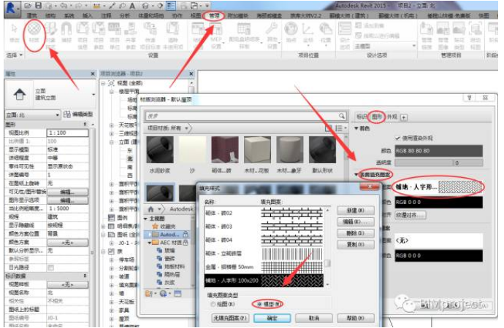Click the Starting View ribbon tool
The image size is (504, 328).
475,35
